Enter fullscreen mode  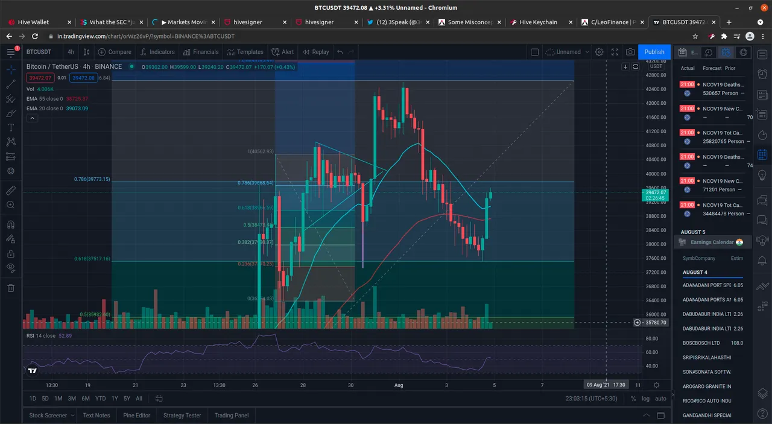pos(615,52)
